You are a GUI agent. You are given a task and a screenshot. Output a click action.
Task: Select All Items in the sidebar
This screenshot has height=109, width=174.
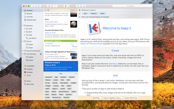point(32,10)
